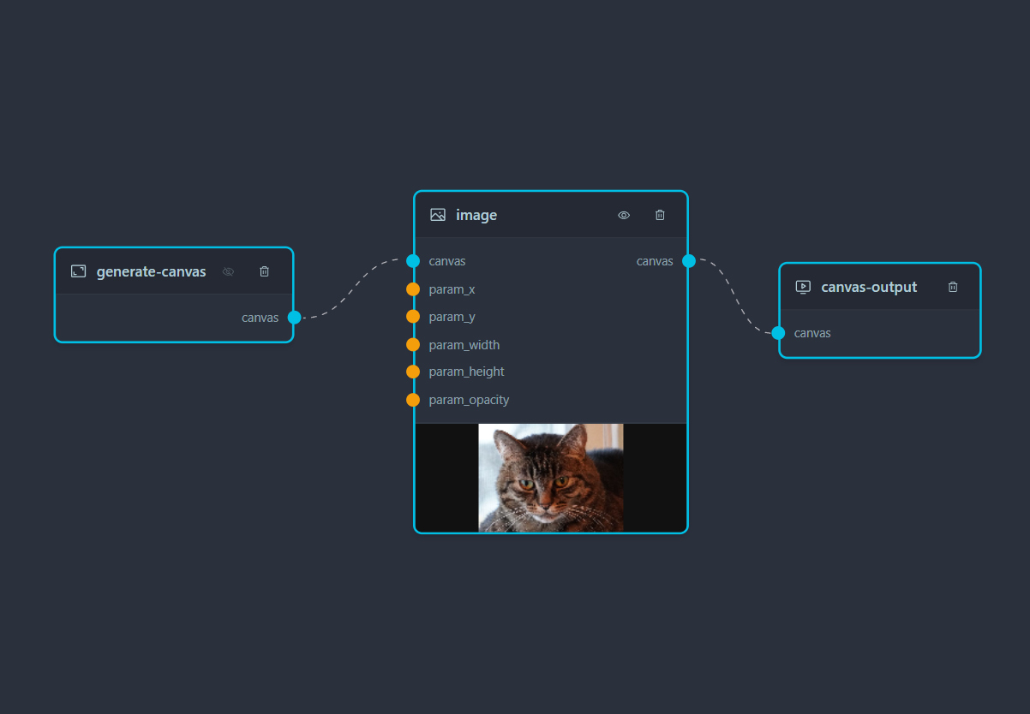Toggle visibility of the generate-canvas node

(228, 271)
